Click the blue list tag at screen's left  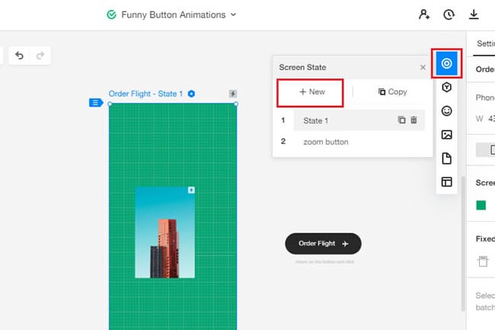[96, 103]
